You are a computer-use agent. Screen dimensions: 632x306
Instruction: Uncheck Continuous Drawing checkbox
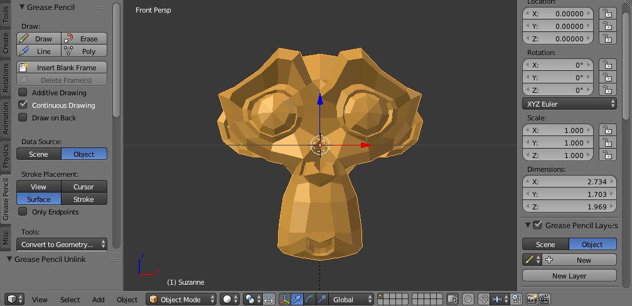coord(23,105)
